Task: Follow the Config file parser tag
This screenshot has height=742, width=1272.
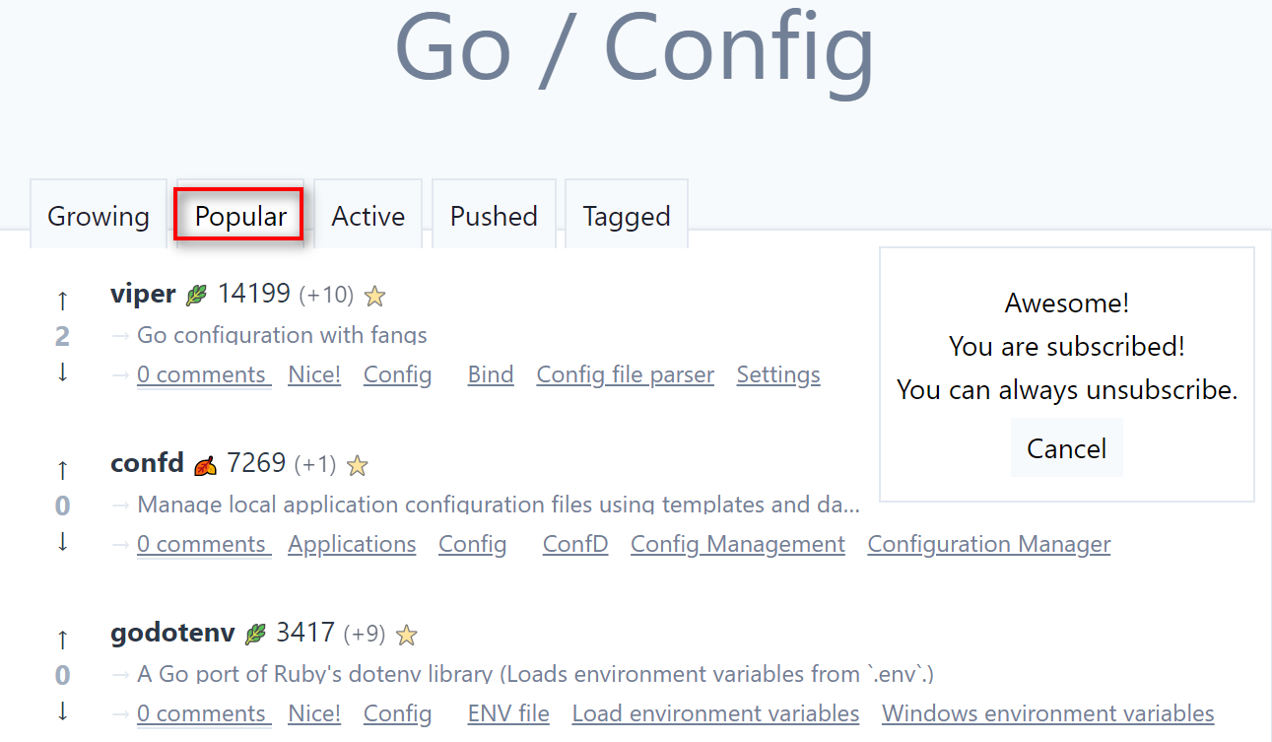Action: (625, 374)
